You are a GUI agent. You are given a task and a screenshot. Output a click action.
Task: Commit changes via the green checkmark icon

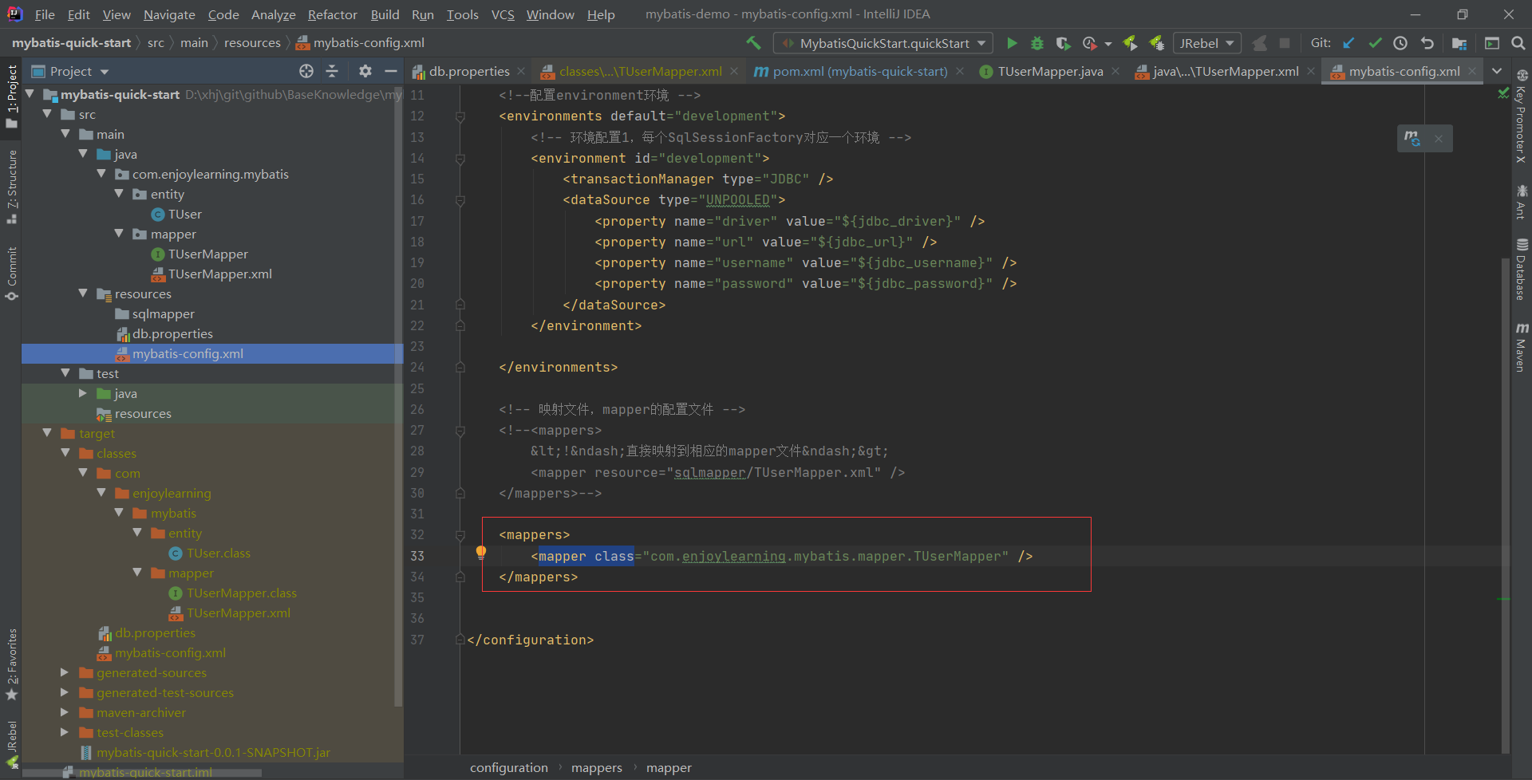pos(1375,43)
